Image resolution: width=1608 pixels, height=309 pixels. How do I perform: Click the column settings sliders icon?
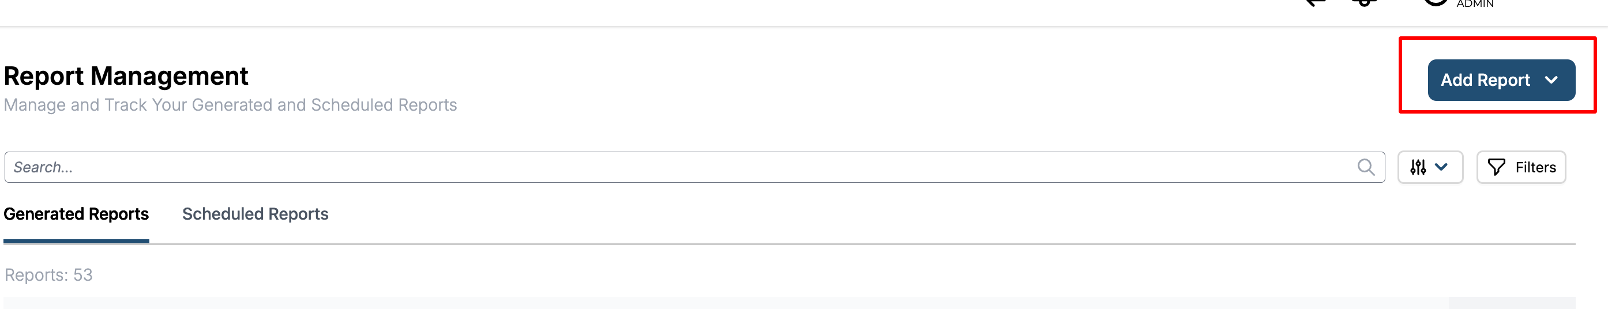click(x=1418, y=167)
